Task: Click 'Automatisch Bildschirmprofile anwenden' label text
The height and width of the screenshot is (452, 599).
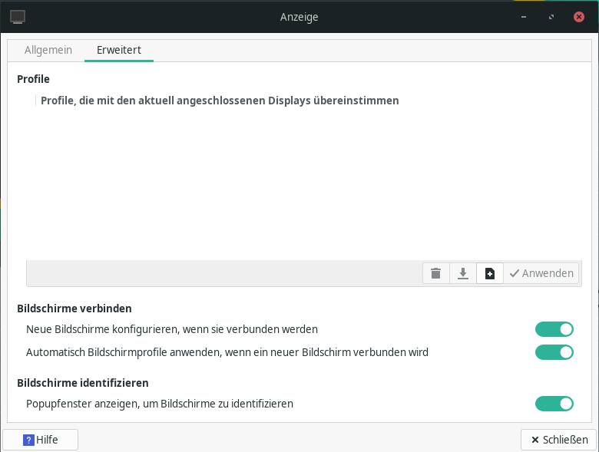Action: click(x=227, y=352)
